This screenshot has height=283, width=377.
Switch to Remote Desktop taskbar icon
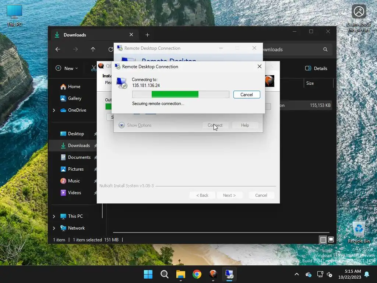coord(229,274)
